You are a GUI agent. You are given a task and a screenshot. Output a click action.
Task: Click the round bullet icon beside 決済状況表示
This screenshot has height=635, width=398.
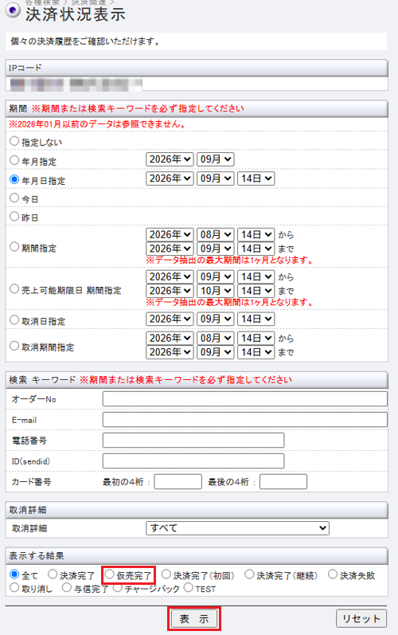(13, 11)
